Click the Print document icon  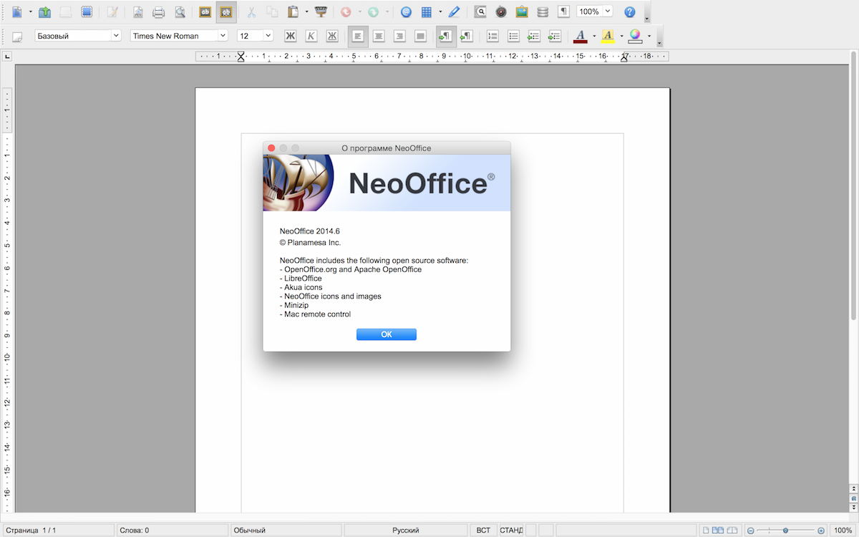(158, 12)
